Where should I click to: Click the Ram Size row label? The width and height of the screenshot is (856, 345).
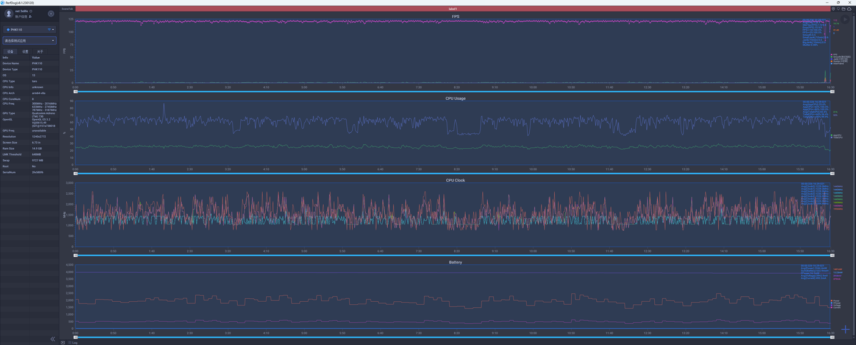point(9,148)
